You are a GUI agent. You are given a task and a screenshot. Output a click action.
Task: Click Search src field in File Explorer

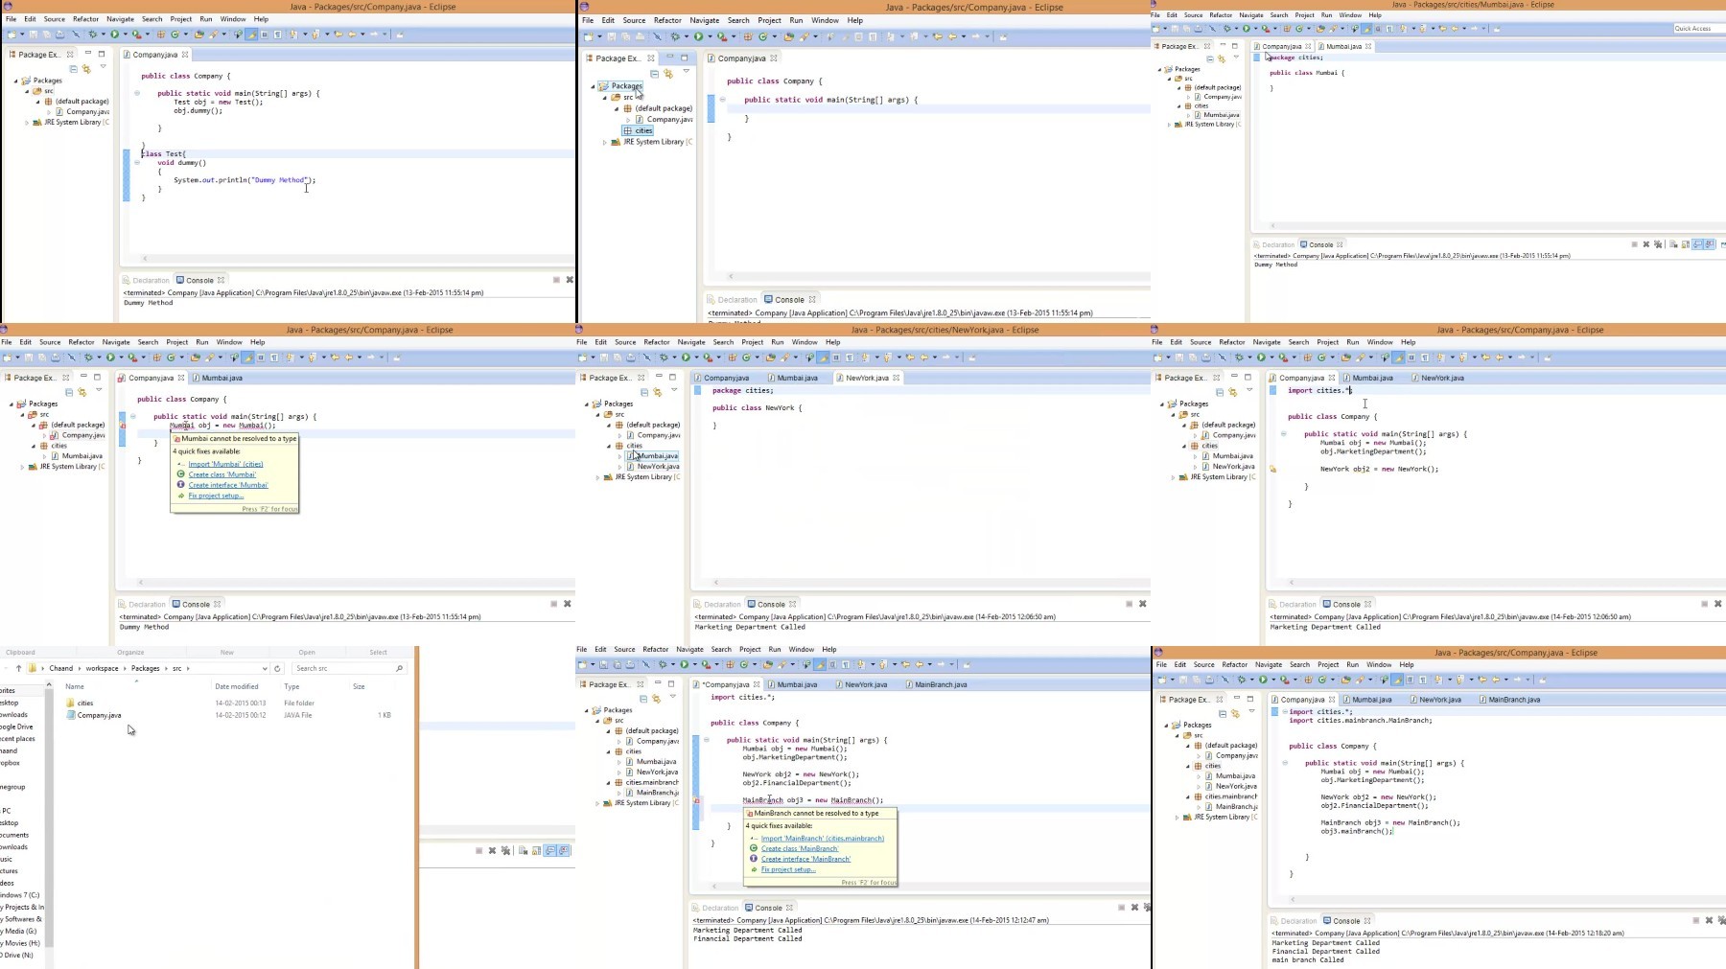(349, 668)
